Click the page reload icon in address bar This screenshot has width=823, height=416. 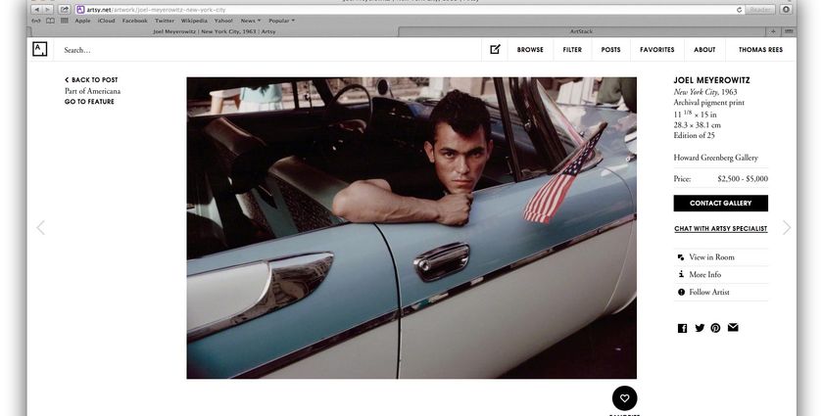pos(739,10)
